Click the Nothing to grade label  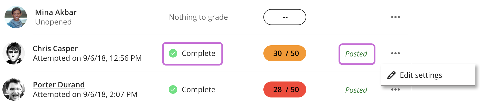[198, 17]
